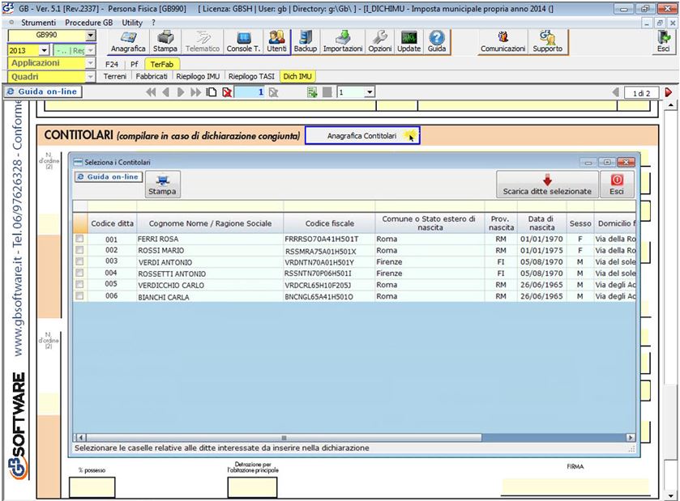Image resolution: width=680 pixels, height=501 pixels.
Task: Open Opzioni wrench icon
Action: [380, 42]
